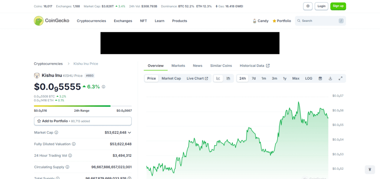Download the chart data
Screen dimensions: 380x179
click(x=330, y=78)
